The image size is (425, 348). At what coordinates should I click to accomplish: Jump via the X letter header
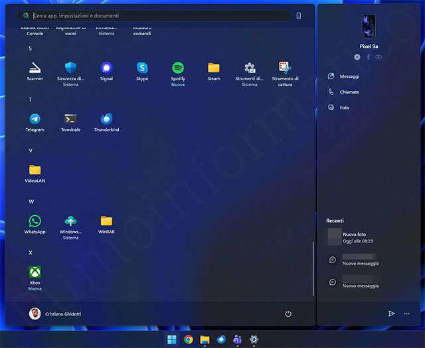pyautogui.click(x=31, y=252)
